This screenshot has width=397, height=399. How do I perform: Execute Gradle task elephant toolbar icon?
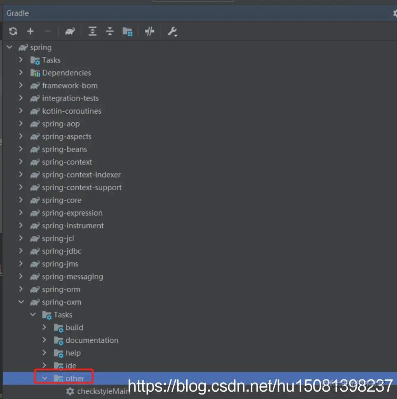[70, 31]
